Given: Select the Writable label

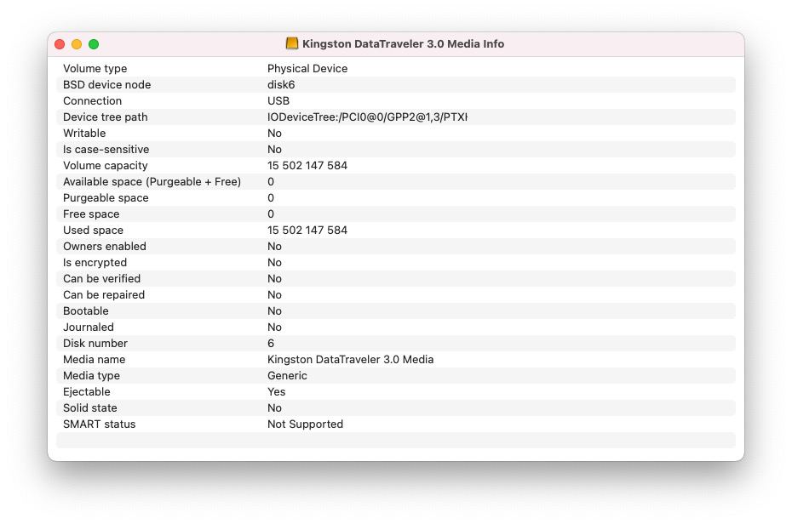Looking at the screenshot, I should coord(84,134).
